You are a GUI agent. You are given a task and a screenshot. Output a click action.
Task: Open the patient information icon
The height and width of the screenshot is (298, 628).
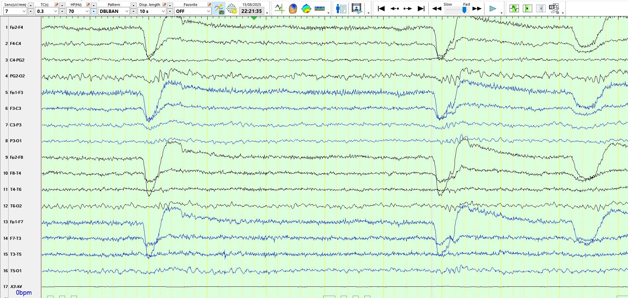click(341, 9)
